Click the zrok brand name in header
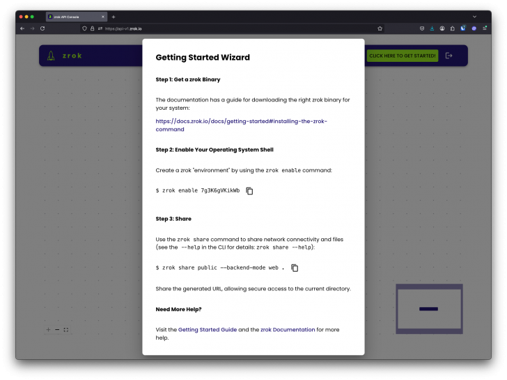Viewport: 507px width, 380px height. tap(72, 56)
